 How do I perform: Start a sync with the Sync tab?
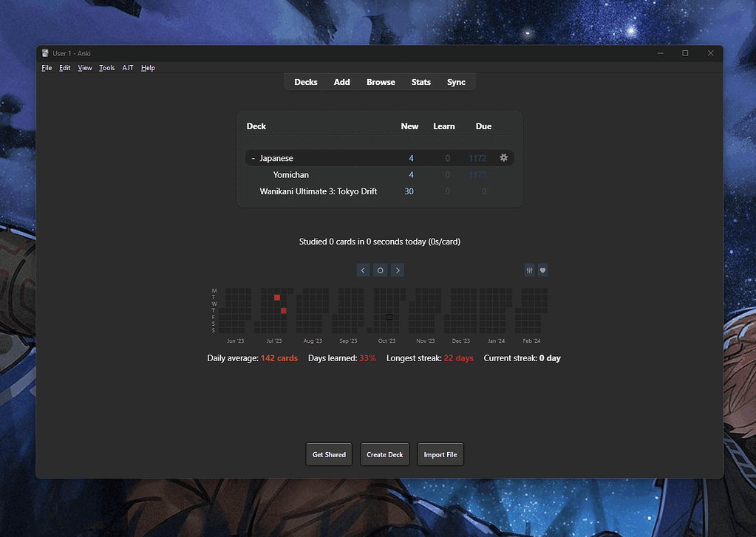coord(456,82)
